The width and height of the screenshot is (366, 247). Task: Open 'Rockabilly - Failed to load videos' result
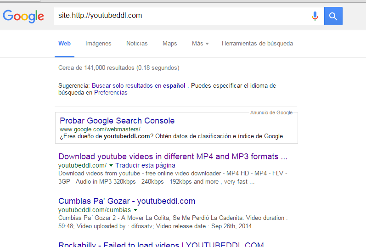(161, 244)
